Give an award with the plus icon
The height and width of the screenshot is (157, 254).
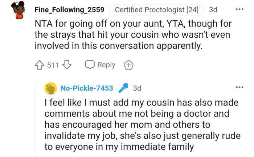(129, 65)
